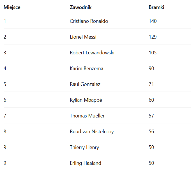Select the Thierry Henry cell

pos(84,147)
